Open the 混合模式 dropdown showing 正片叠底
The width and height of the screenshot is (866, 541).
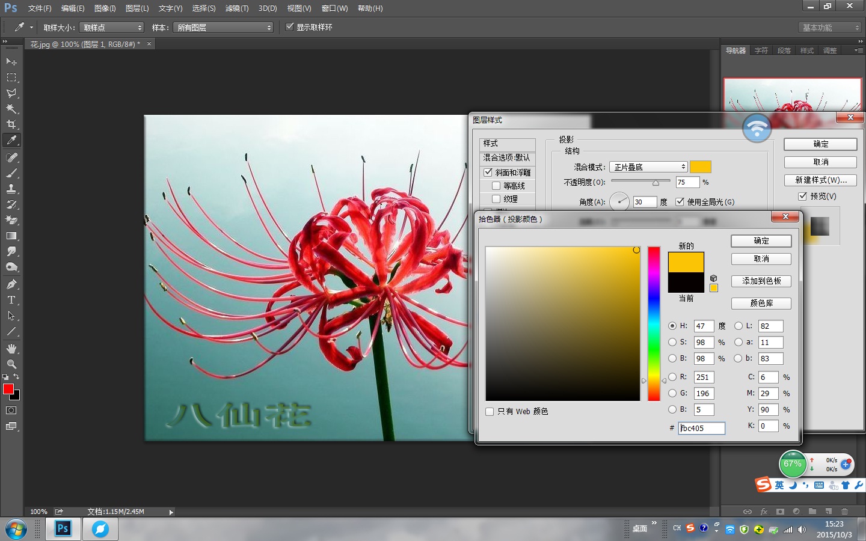point(648,167)
